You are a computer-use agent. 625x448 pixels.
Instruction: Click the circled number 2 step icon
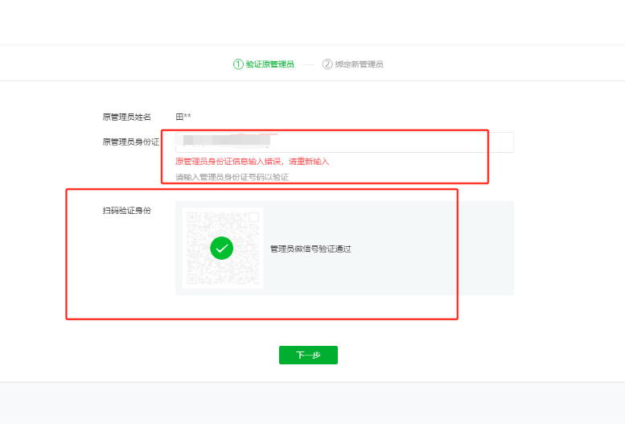pyautogui.click(x=327, y=64)
